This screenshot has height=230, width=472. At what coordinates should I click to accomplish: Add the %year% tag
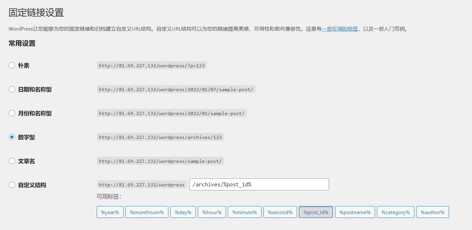110,212
